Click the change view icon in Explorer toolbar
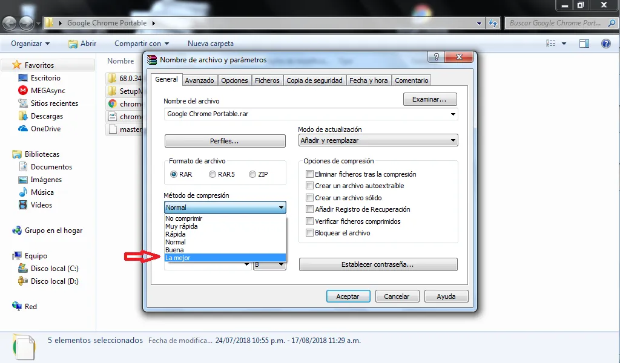Image resolution: width=620 pixels, height=363 pixels. [551, 44]
